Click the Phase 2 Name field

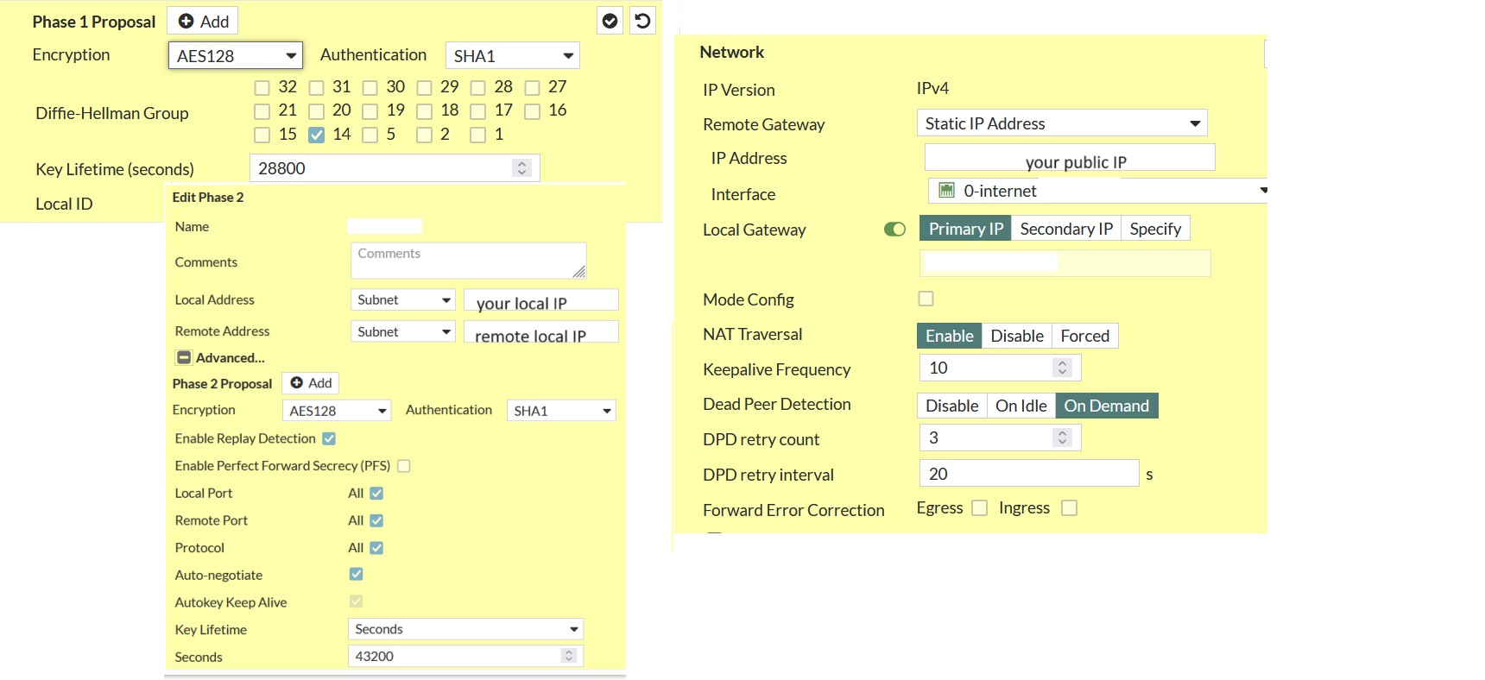click(384, 226)
